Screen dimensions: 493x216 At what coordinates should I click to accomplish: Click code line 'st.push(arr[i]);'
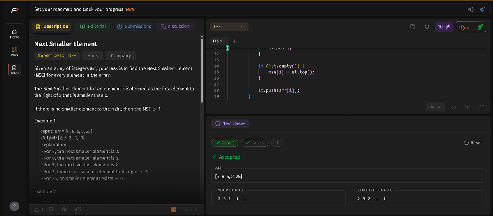(278, 90)
